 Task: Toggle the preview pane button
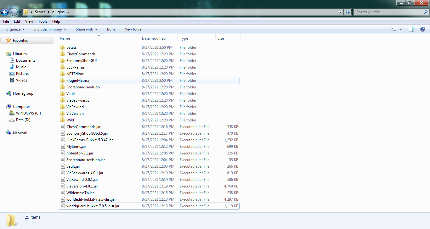click(x=411, y=29)
